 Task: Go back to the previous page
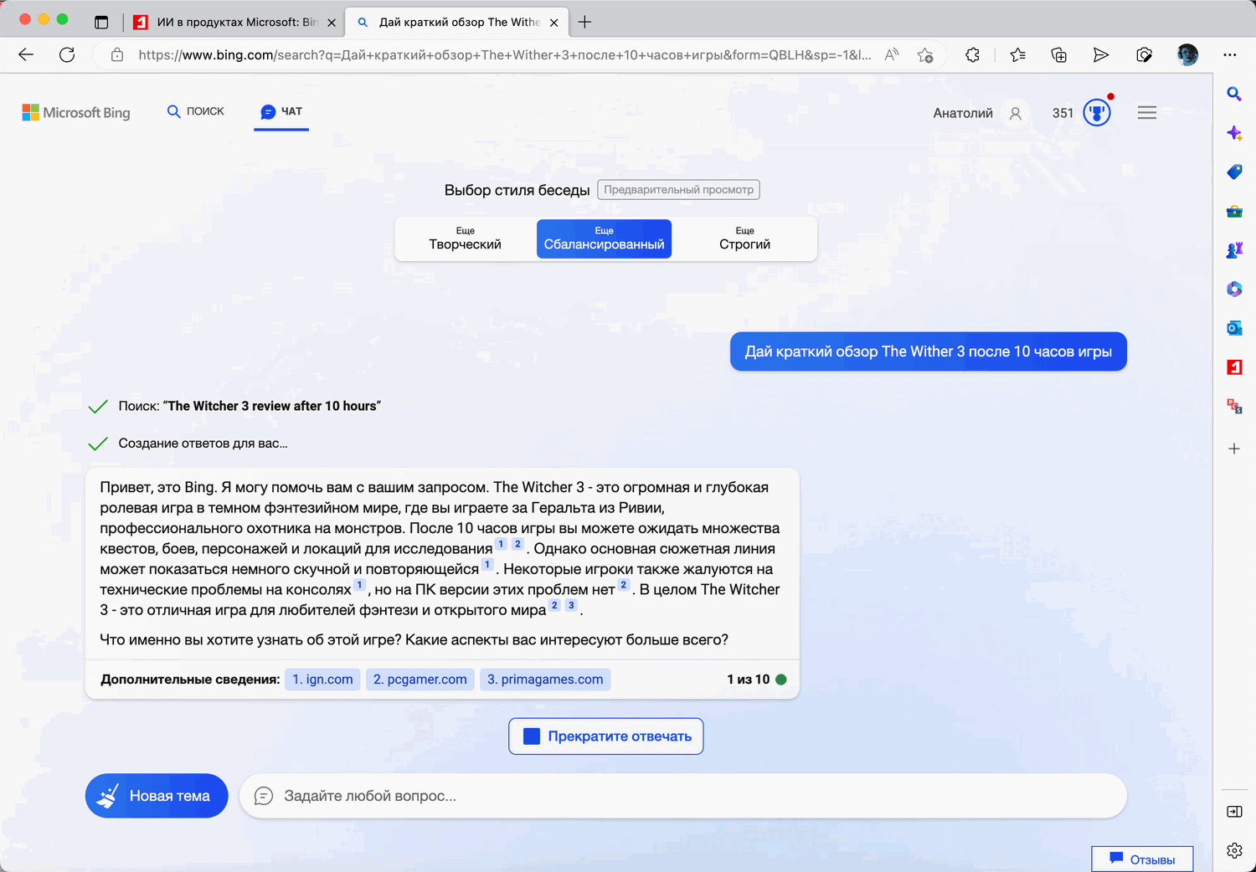point(26,55)
